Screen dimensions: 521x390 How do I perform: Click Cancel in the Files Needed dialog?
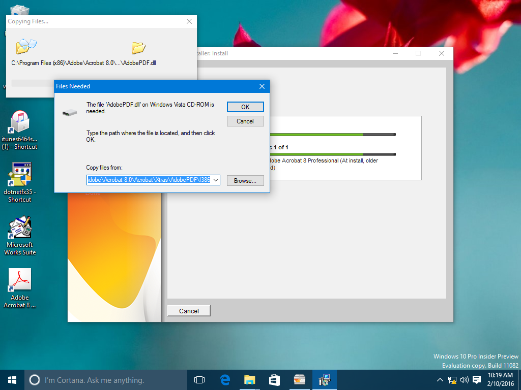[245, 121]
